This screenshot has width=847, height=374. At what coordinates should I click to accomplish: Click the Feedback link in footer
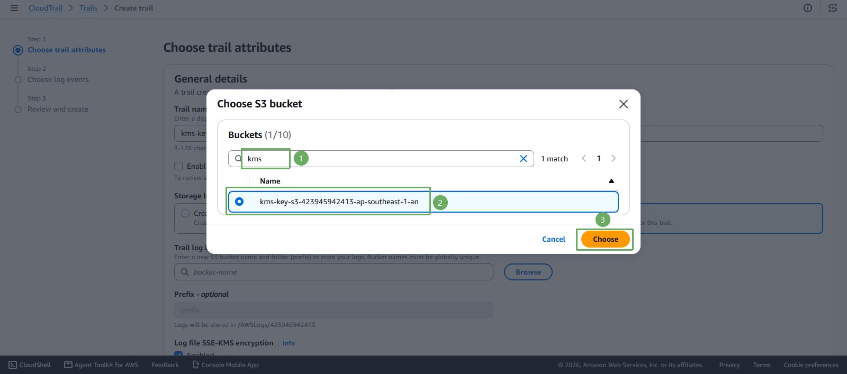[x=165, y=365]
